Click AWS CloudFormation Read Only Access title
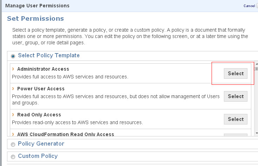 click(65, 134)
